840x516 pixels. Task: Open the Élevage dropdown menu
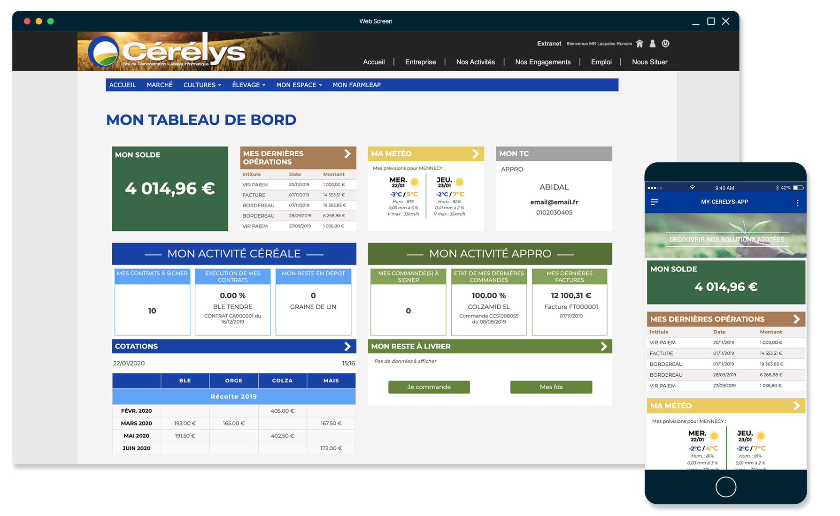(x=248, y=85)
